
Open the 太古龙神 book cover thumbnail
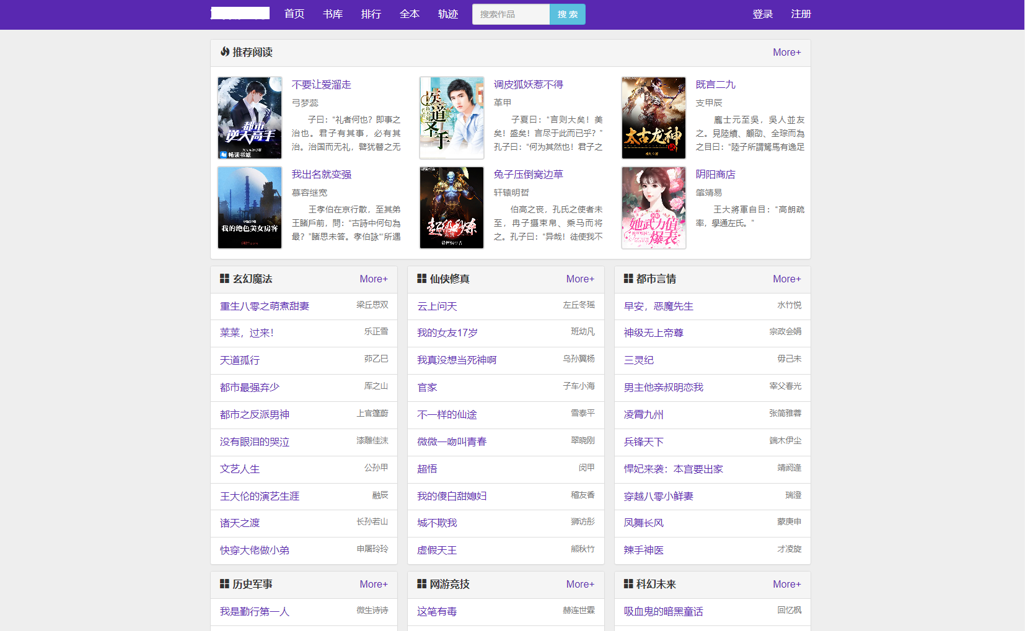tap(653, 118)
